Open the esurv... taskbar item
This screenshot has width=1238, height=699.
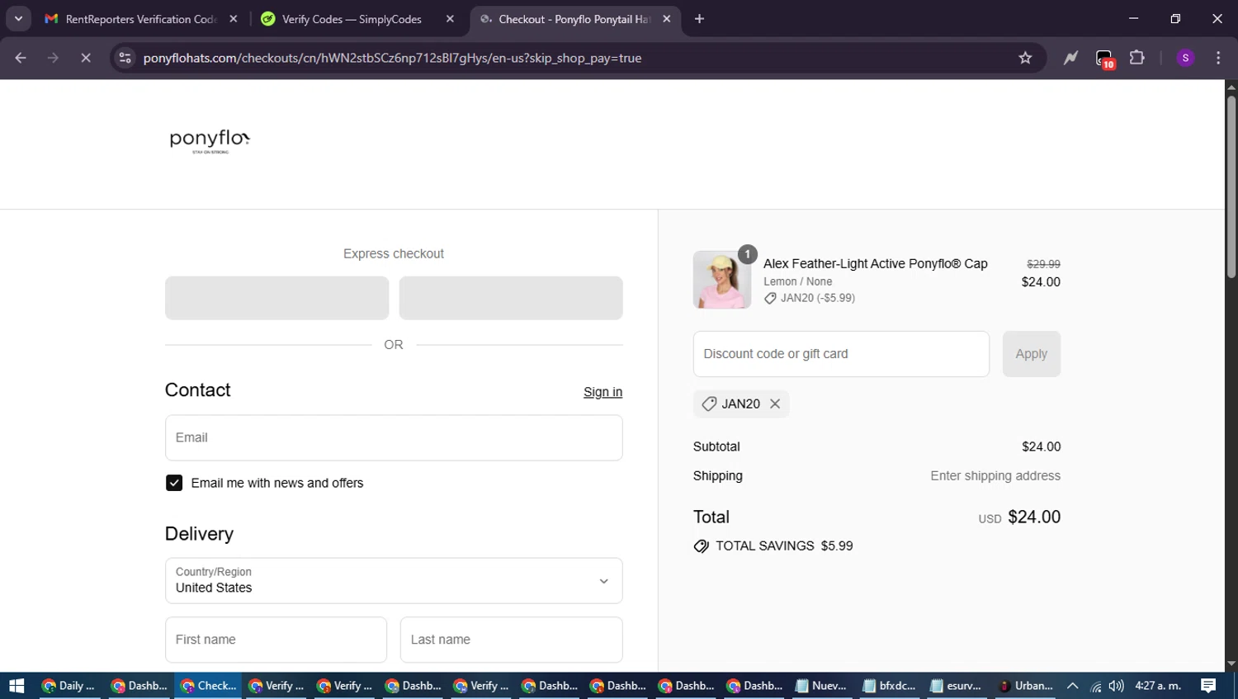click(x=957, y=686)
